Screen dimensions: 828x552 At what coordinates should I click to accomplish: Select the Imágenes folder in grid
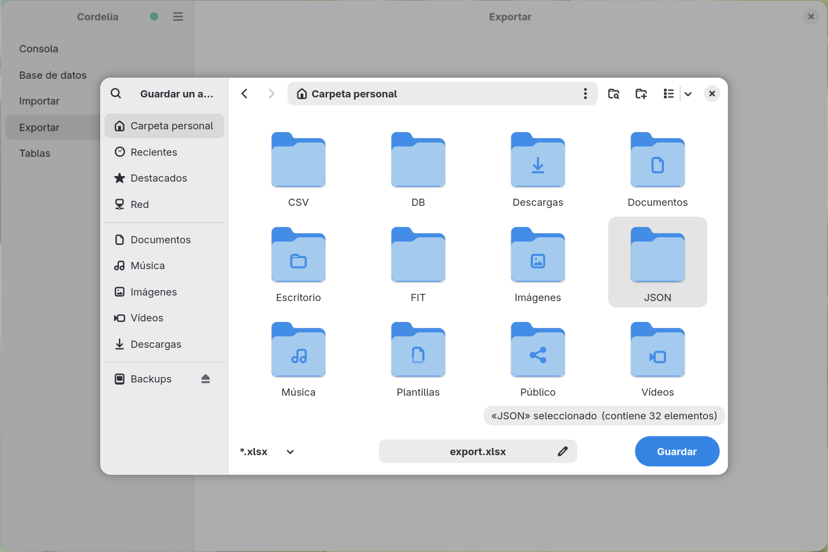point(538,263)
